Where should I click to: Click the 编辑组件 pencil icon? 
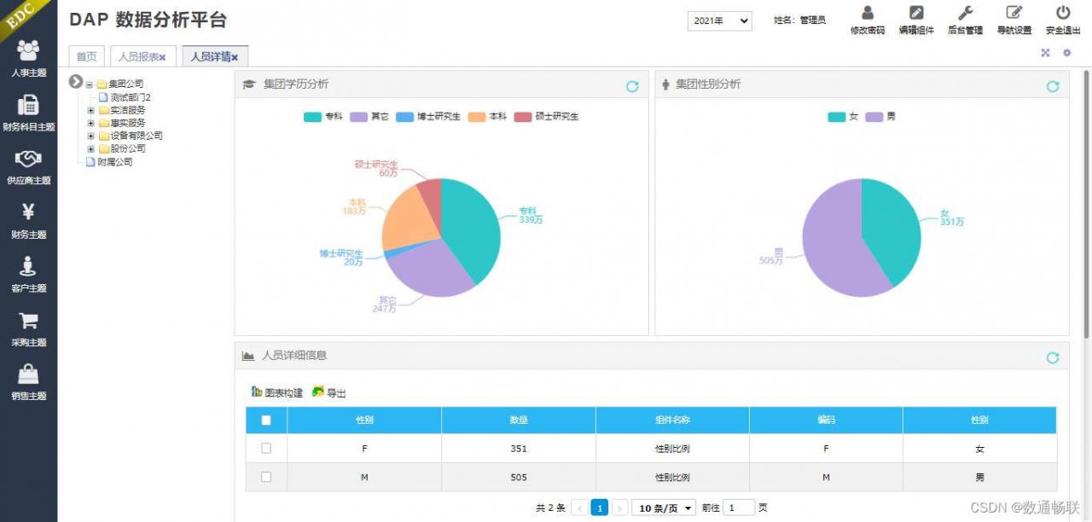click(x=916, y=13)
